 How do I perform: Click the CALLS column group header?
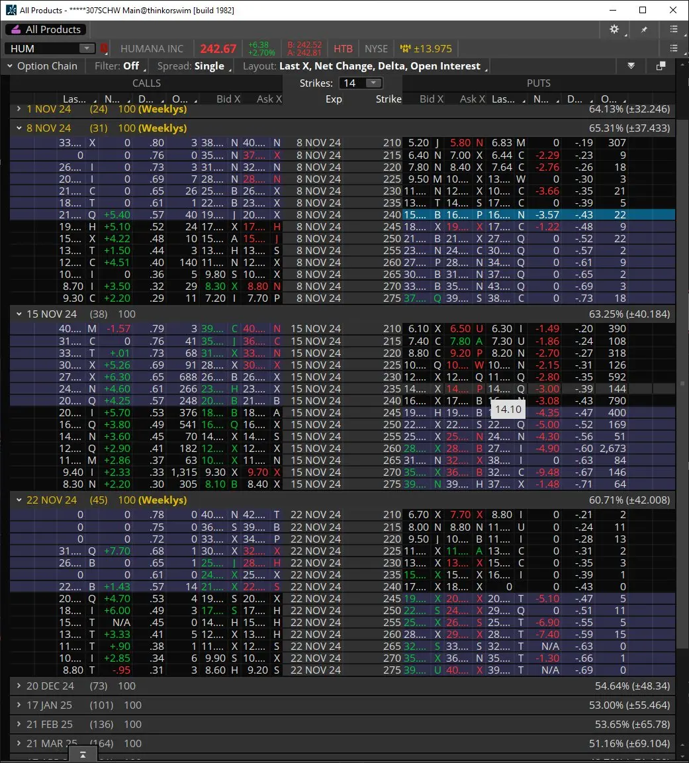[x=146, y=83]
